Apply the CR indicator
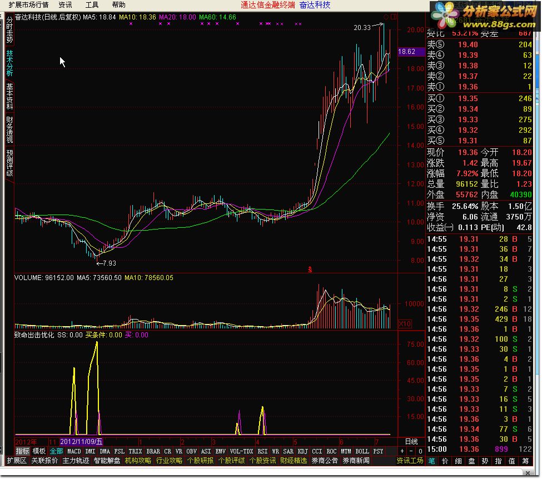Screen dimensions: 542x479 tap(168, 451)
